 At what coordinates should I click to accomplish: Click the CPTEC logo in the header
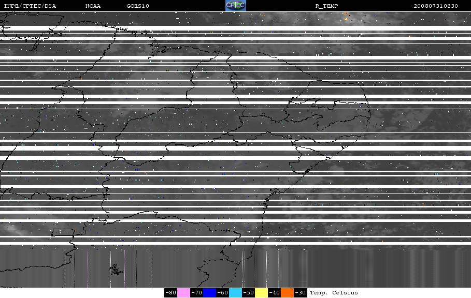pos(235,5)
